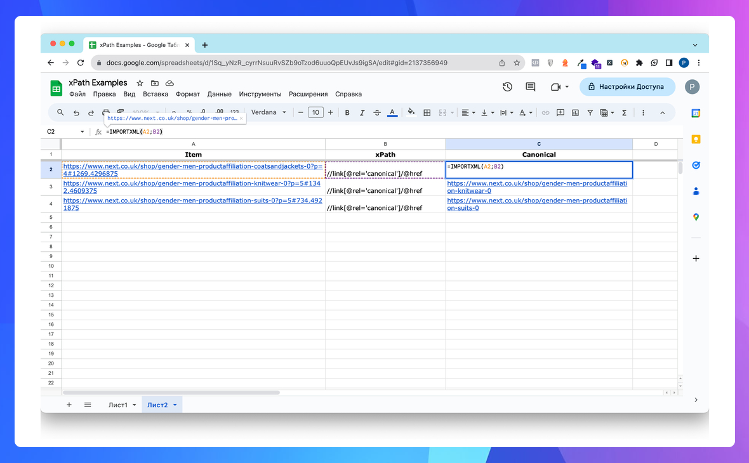Image resolution: width=749 pixels, height=463 pixels.
Task: Open the text color picker
Action: point(392,113)
